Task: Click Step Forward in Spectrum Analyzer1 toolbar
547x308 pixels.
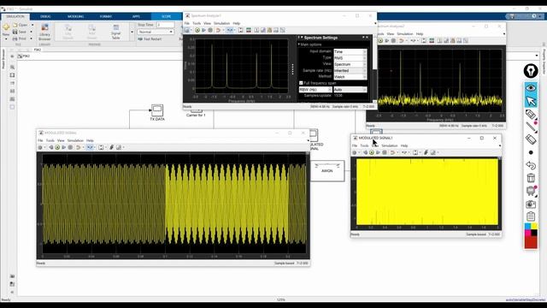Action: pos(203,31)
